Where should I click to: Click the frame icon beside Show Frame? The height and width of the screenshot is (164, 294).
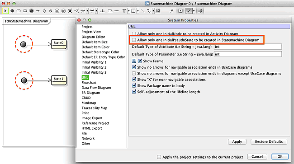[134, 61]
